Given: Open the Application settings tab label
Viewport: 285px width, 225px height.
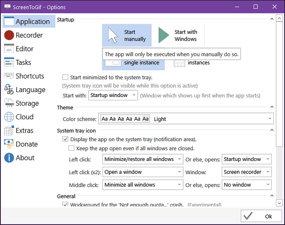Looking at the screenshot, I should point(33,21).
